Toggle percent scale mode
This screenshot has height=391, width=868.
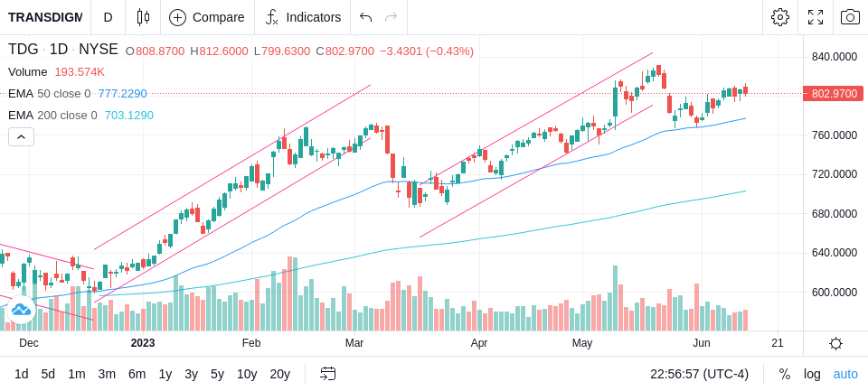785,374
